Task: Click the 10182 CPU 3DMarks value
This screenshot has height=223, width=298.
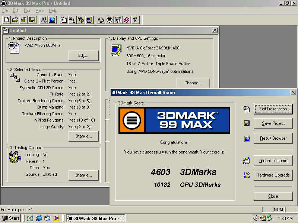Action: click(162, 185)
